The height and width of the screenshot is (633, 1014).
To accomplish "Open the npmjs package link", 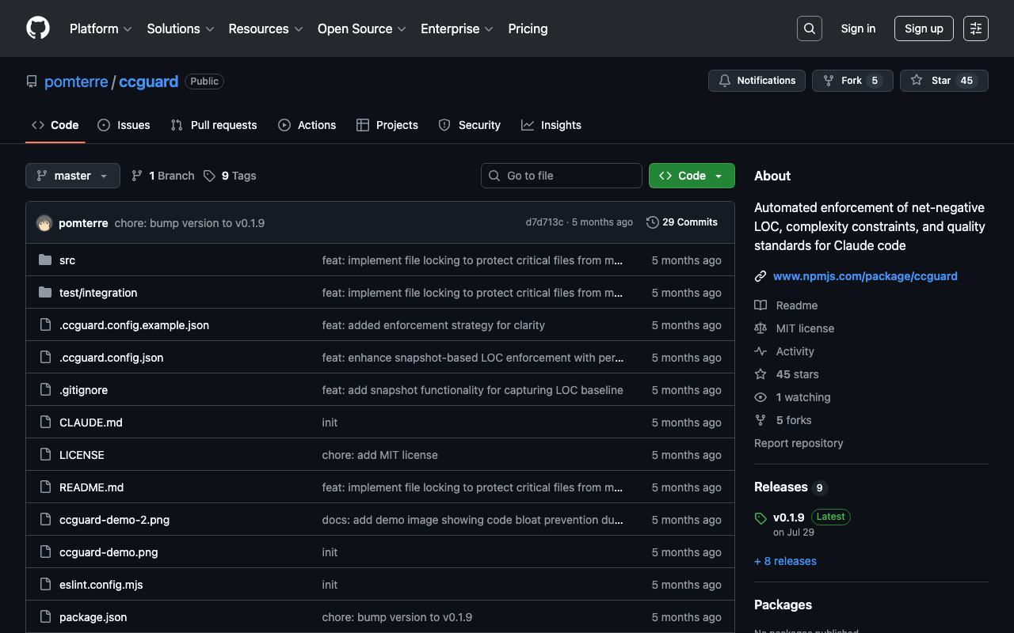I will pos(865,276).
